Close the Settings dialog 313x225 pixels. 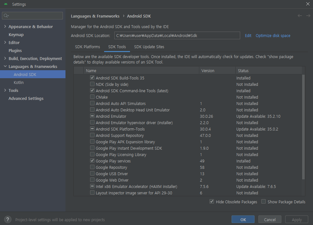(x=308, y=4)
